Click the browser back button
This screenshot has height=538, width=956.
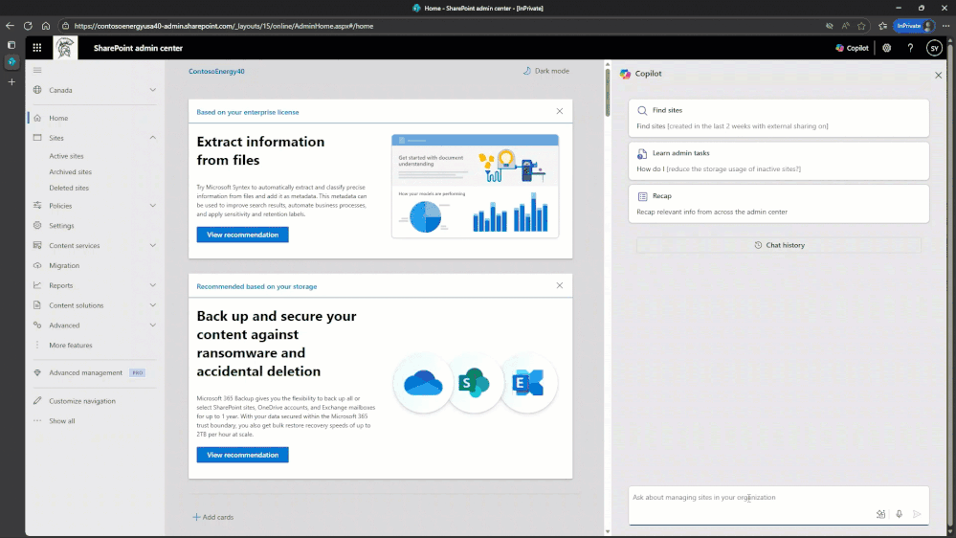coord(10,26)
